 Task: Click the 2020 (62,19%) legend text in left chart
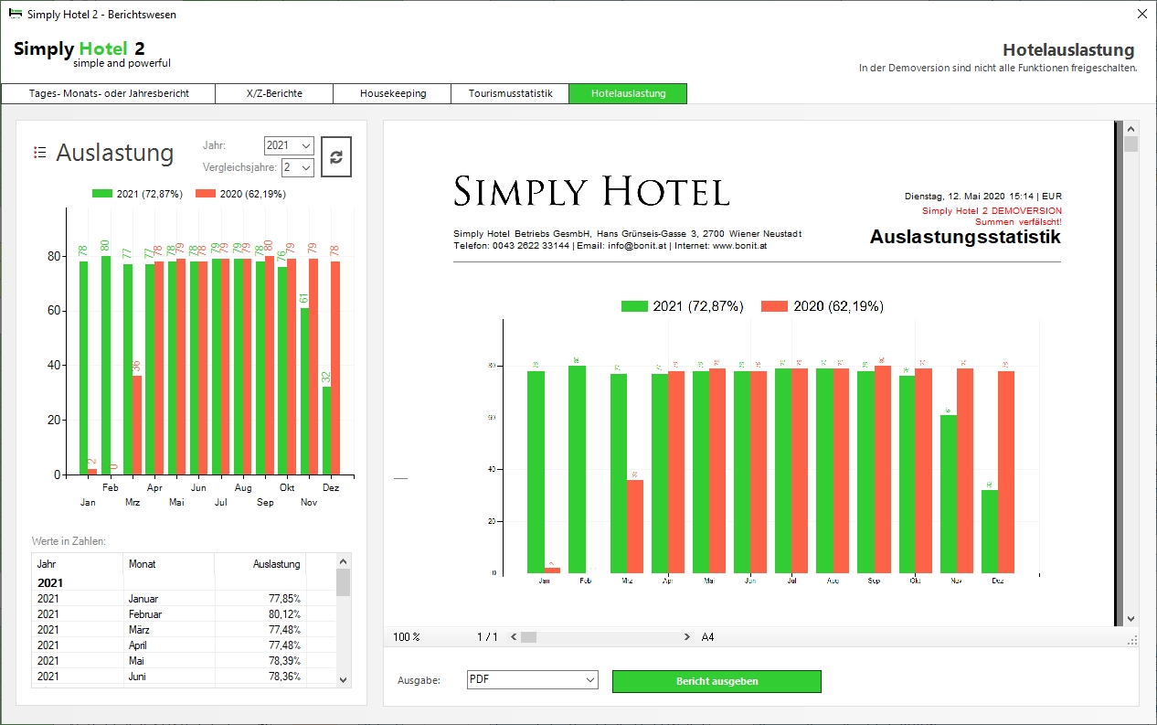tap(253, 194)
